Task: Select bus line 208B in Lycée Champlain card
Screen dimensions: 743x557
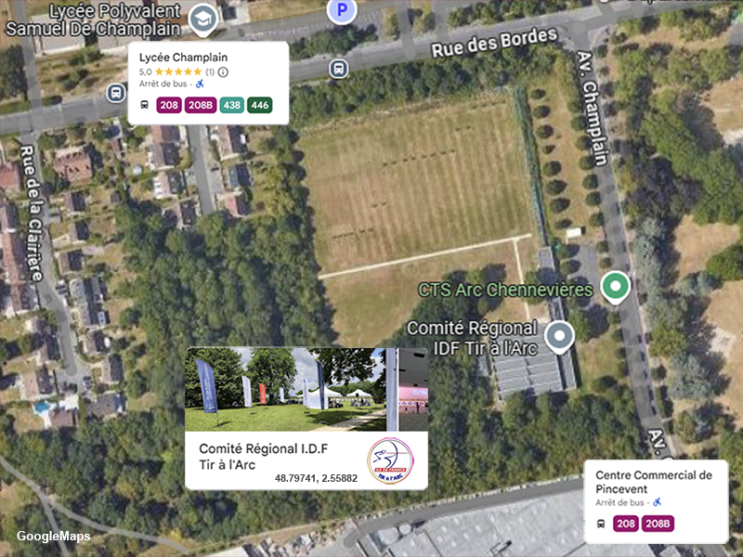Action: (x=201, y=105)
